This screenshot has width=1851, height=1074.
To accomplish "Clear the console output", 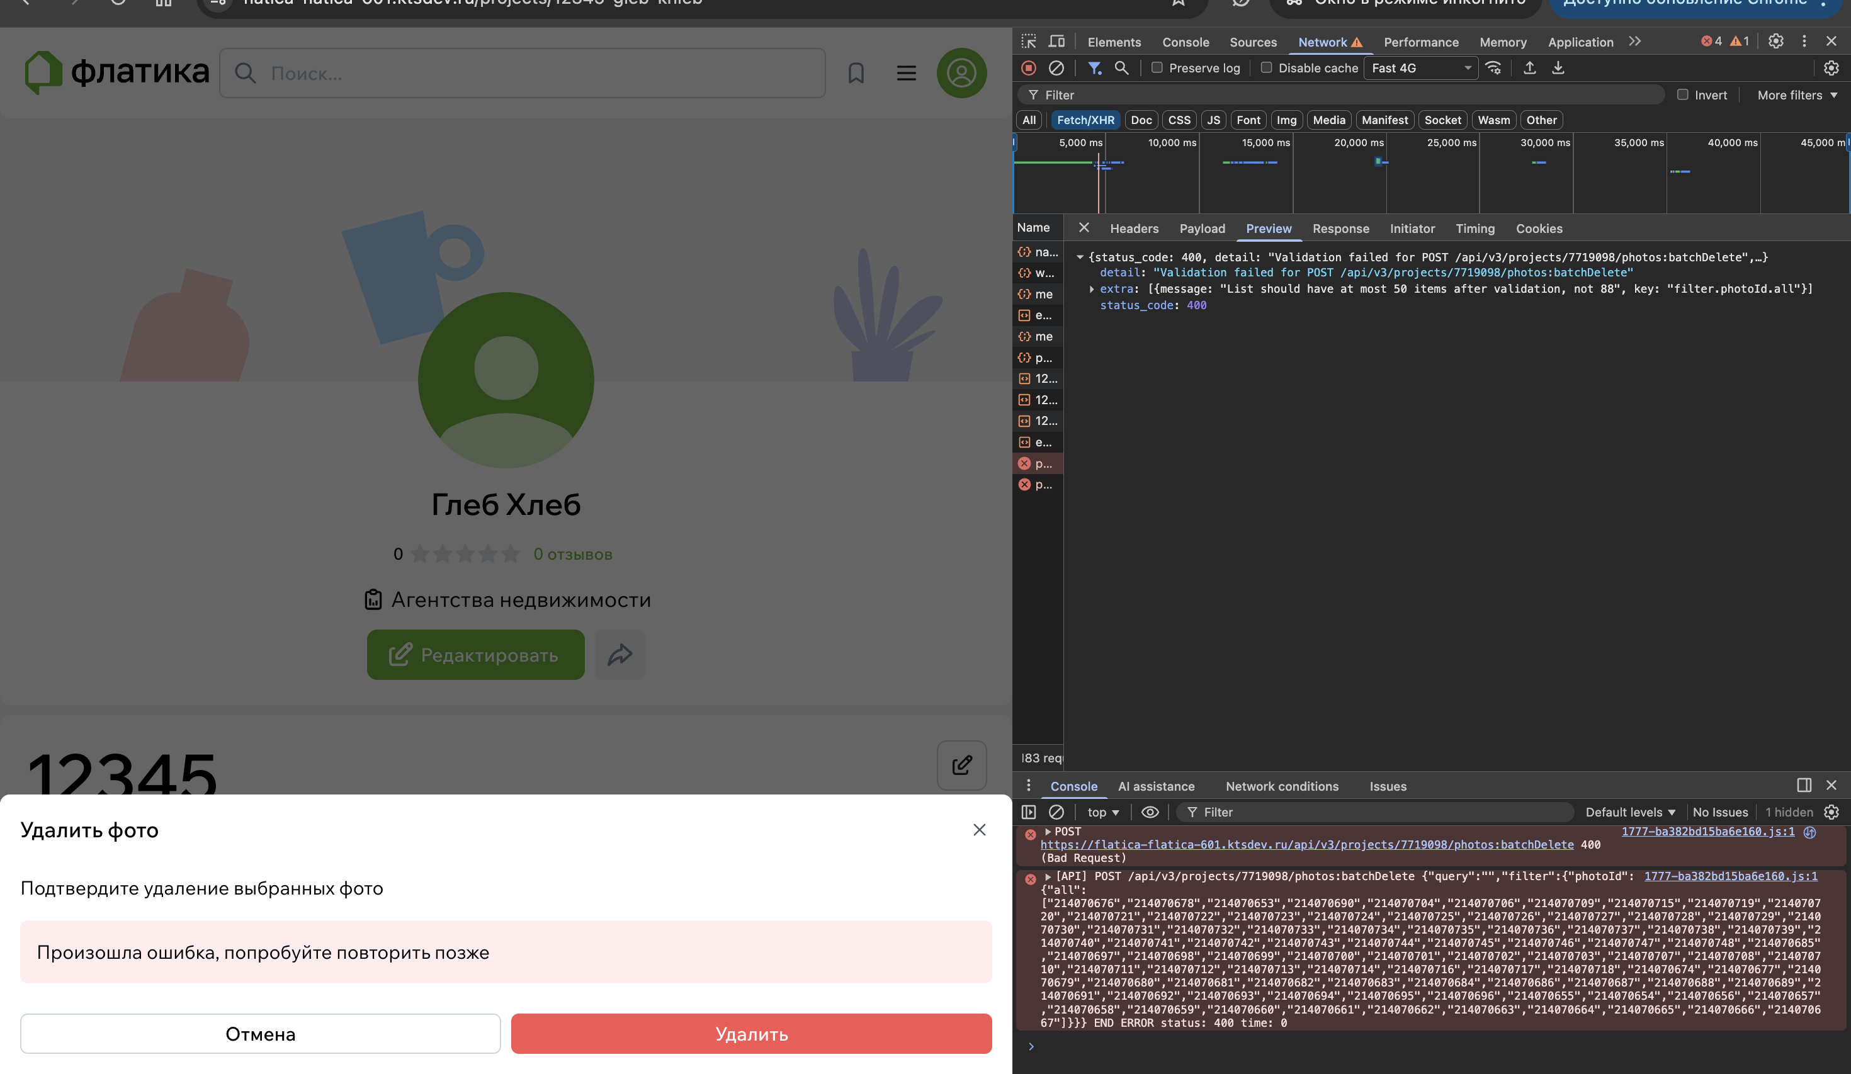I will (1056, 811).
